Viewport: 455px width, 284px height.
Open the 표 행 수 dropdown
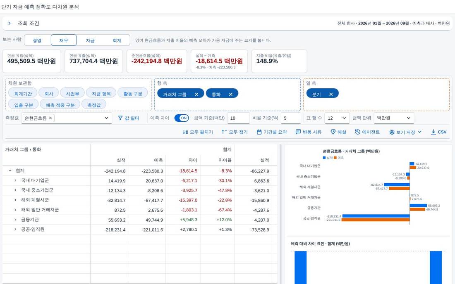pos(337,118)
